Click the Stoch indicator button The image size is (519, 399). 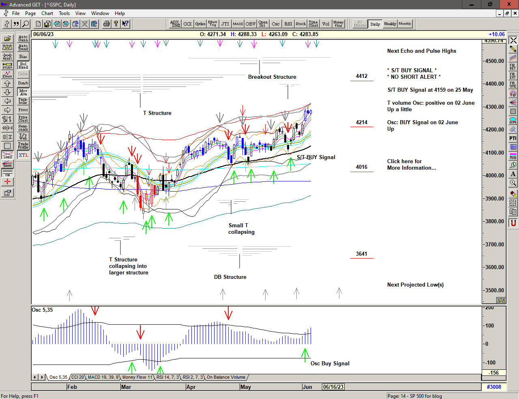click(x=300, y=24)
